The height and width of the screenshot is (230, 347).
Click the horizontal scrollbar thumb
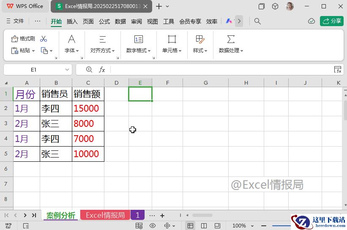202,215
